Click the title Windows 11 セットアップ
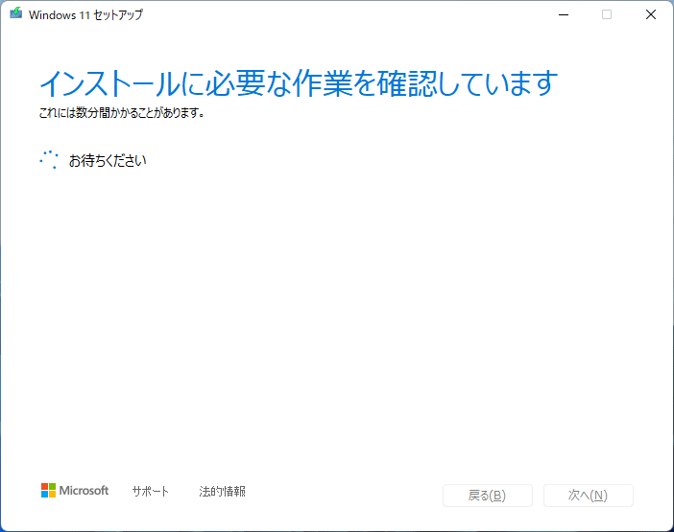674x532 pixels. pyautogui.click(x=85, y=14)
